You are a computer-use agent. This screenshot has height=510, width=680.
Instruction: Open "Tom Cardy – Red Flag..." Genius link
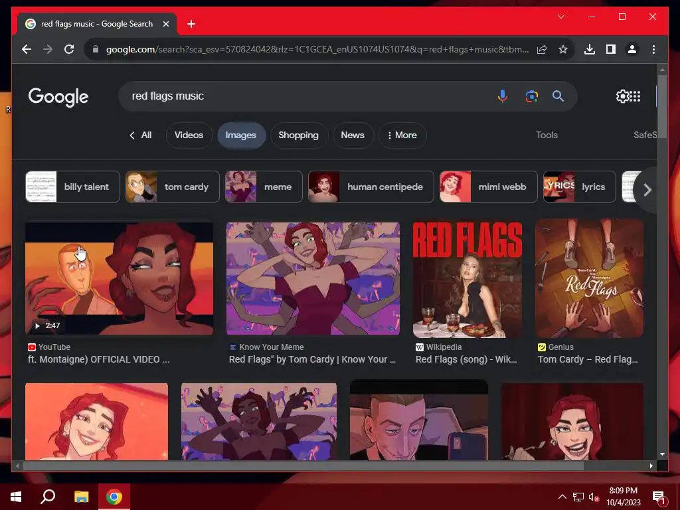pyautogui.click(x=588, y=359)
